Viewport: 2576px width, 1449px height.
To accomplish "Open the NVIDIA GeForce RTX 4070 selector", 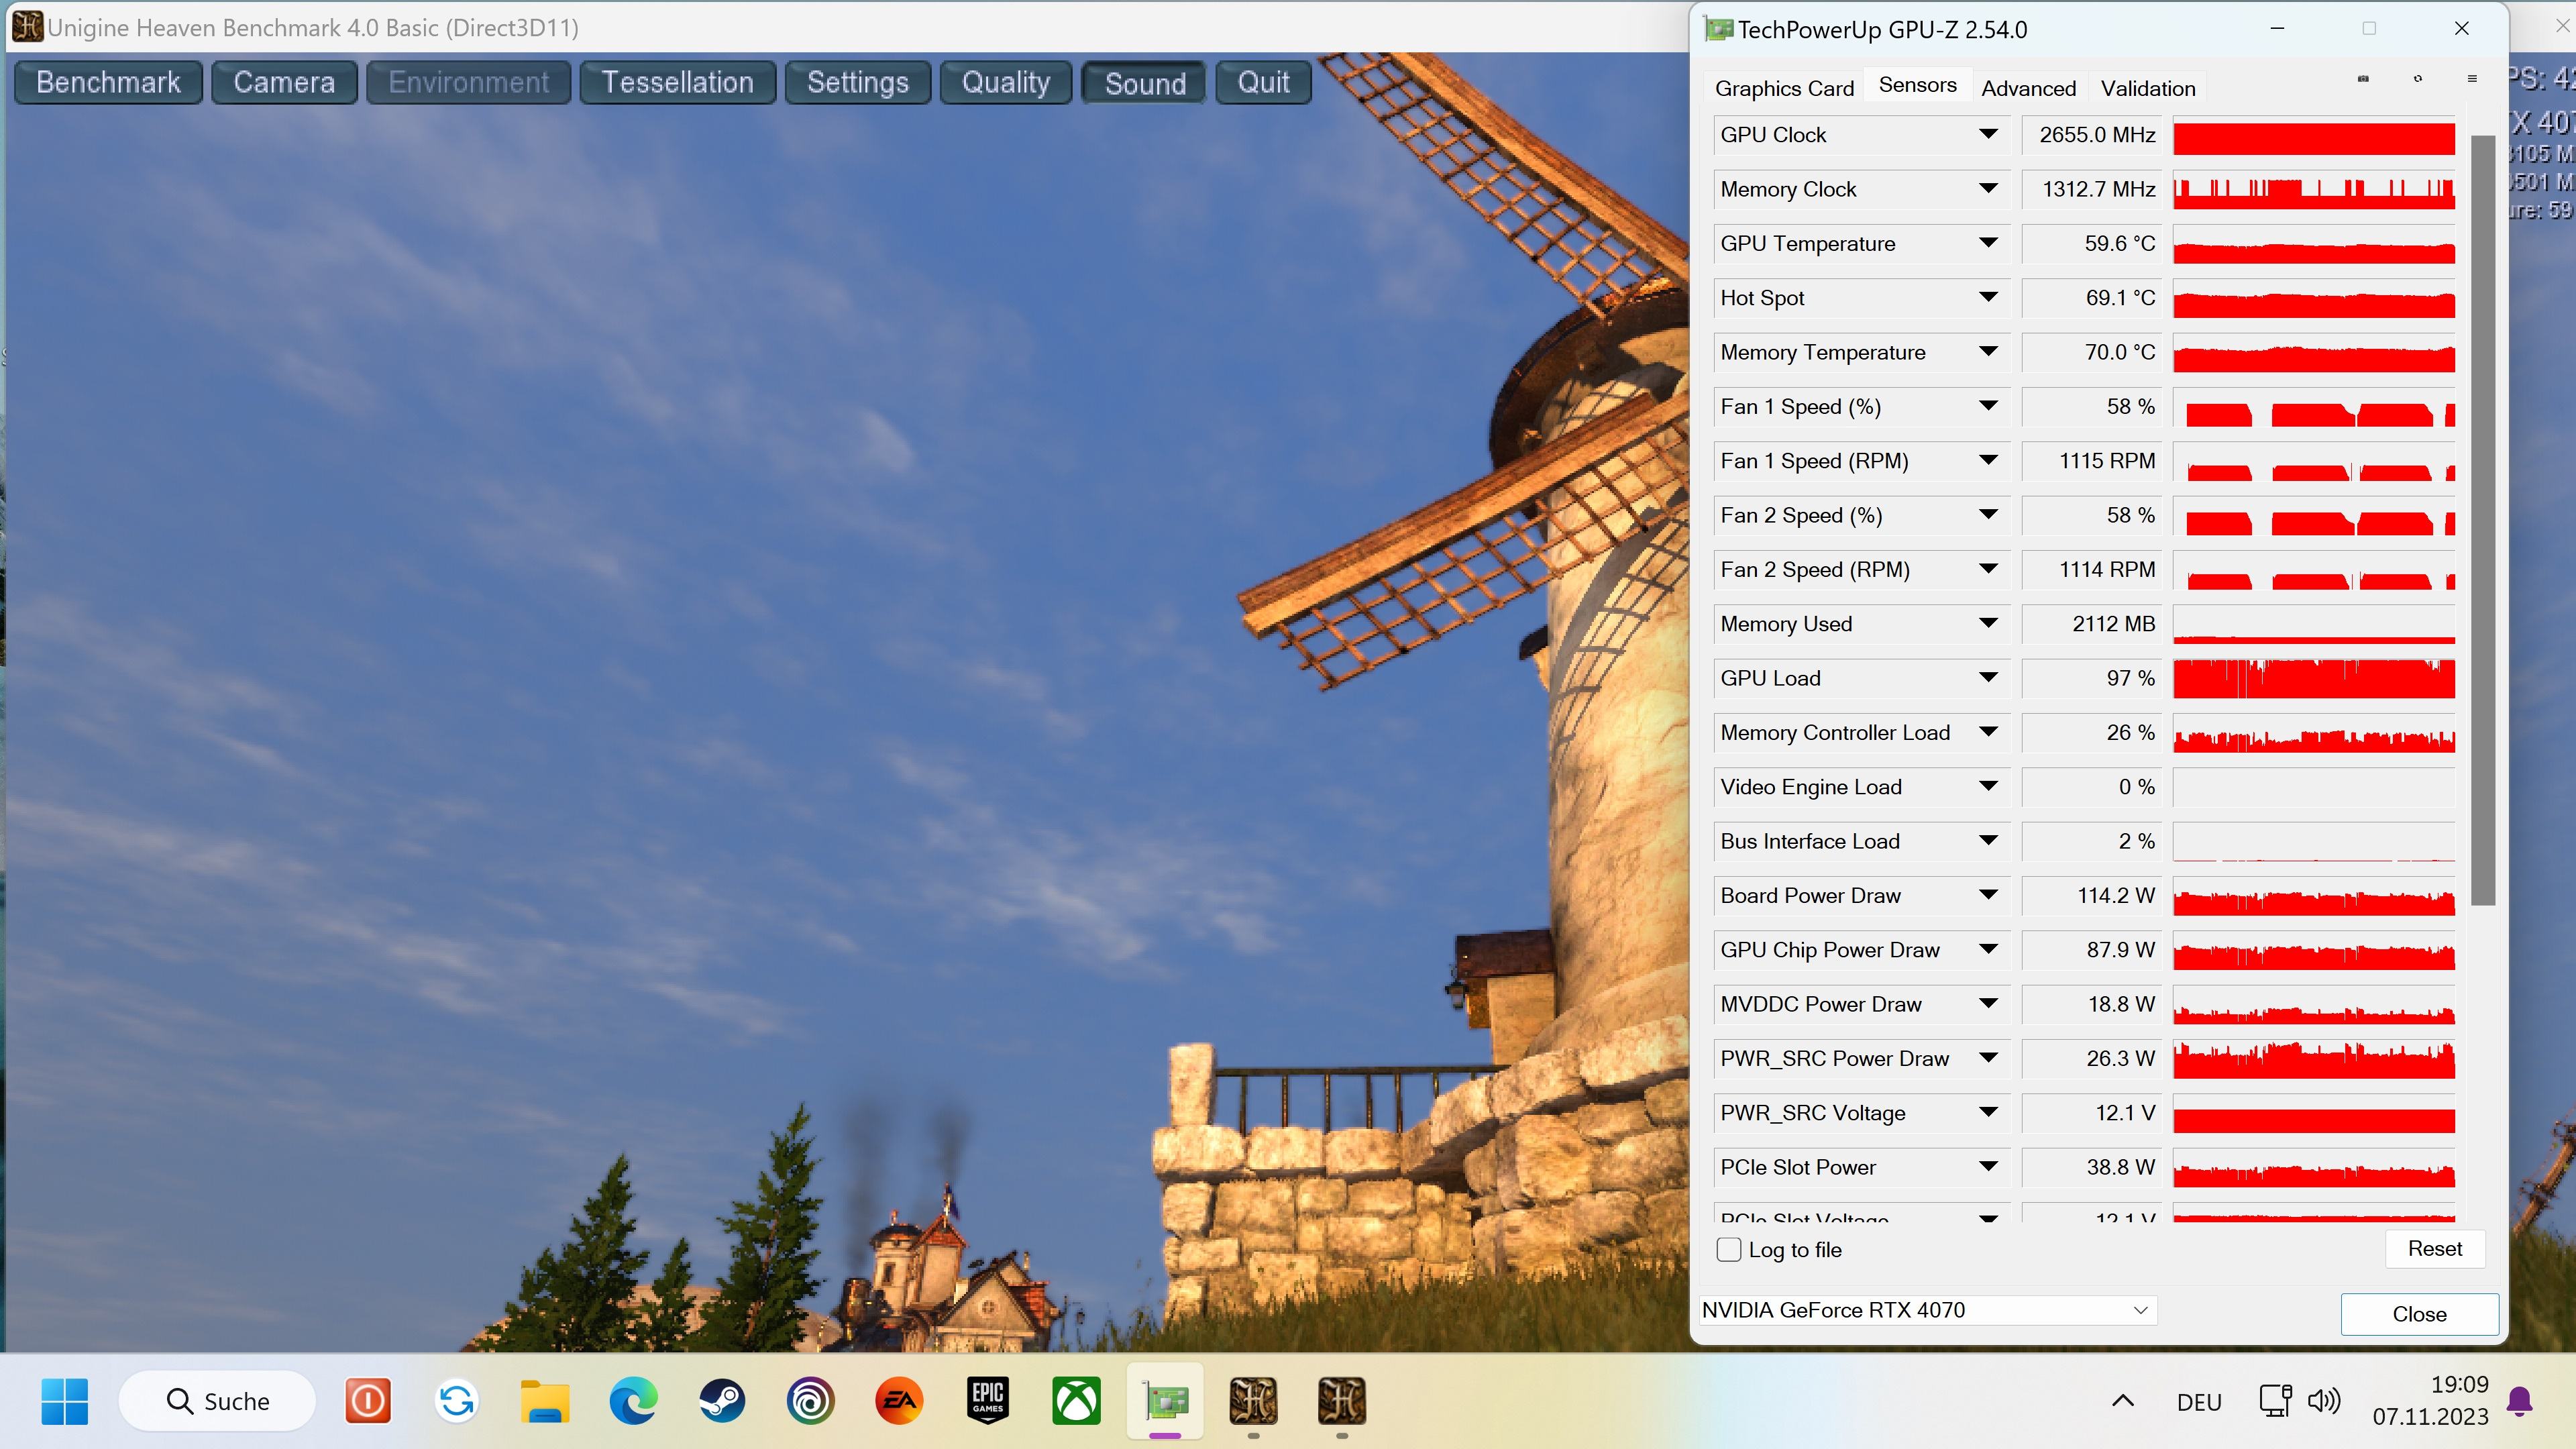I will (x=1928, y=1310).
